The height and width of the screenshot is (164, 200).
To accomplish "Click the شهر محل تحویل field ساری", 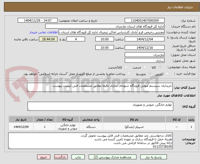I will click(145, 60).
